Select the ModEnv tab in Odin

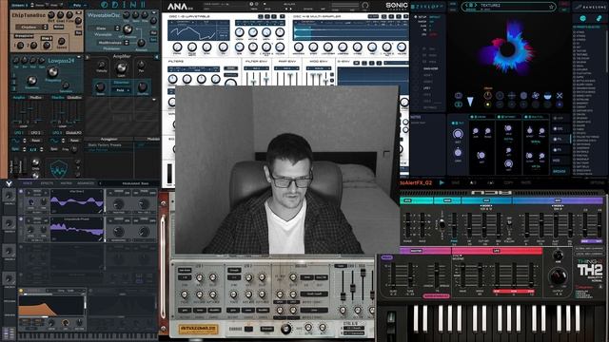click(36, 98)
